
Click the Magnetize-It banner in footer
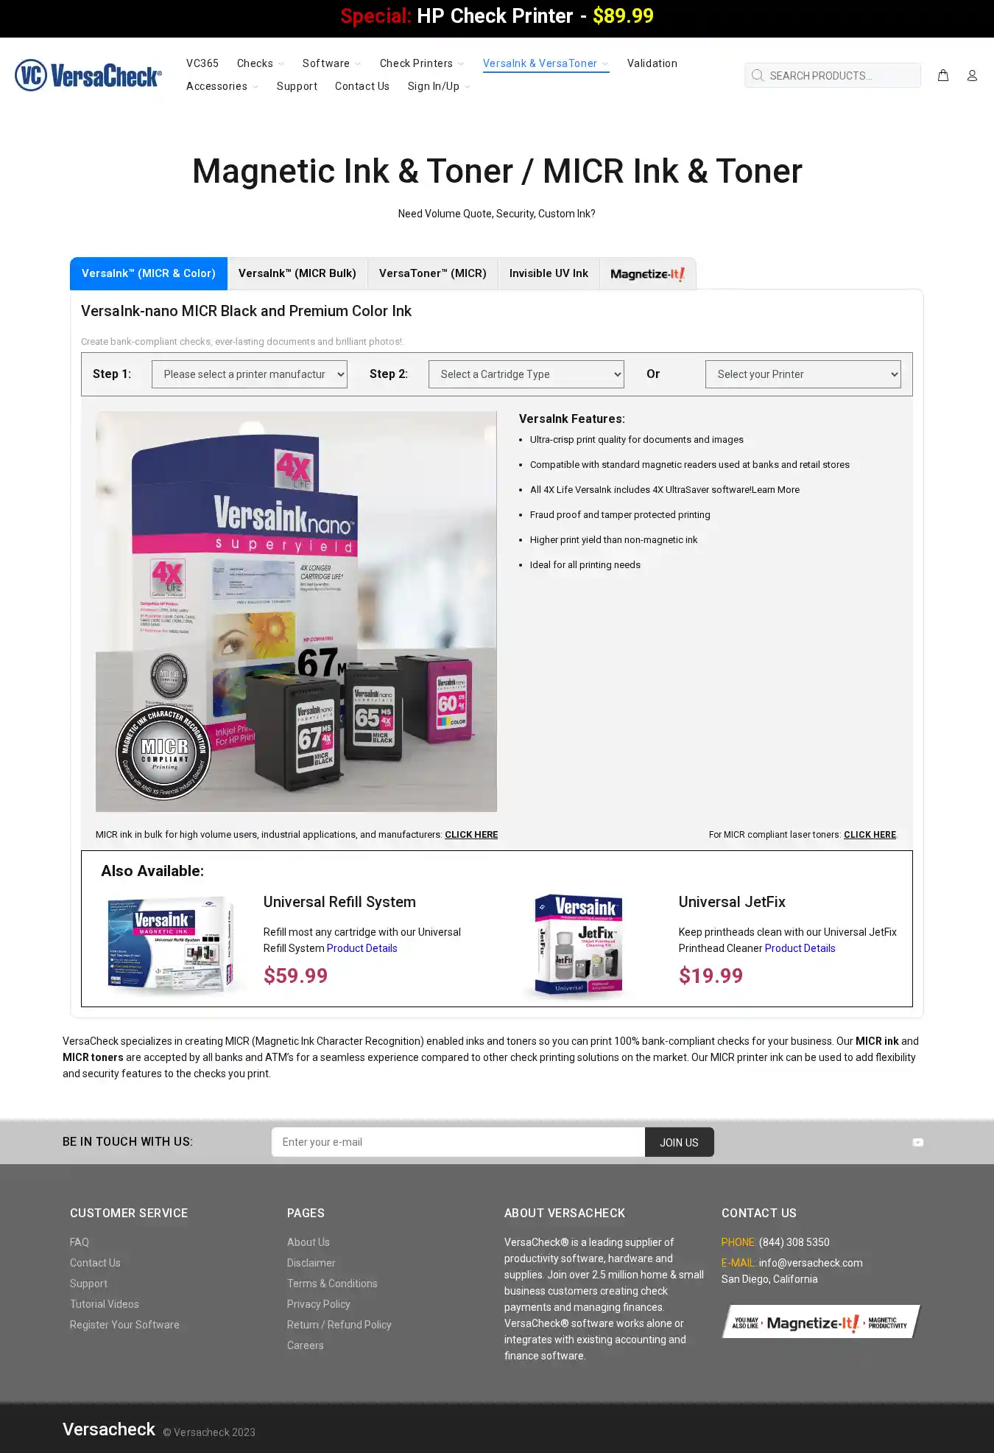coord(821,1322)
